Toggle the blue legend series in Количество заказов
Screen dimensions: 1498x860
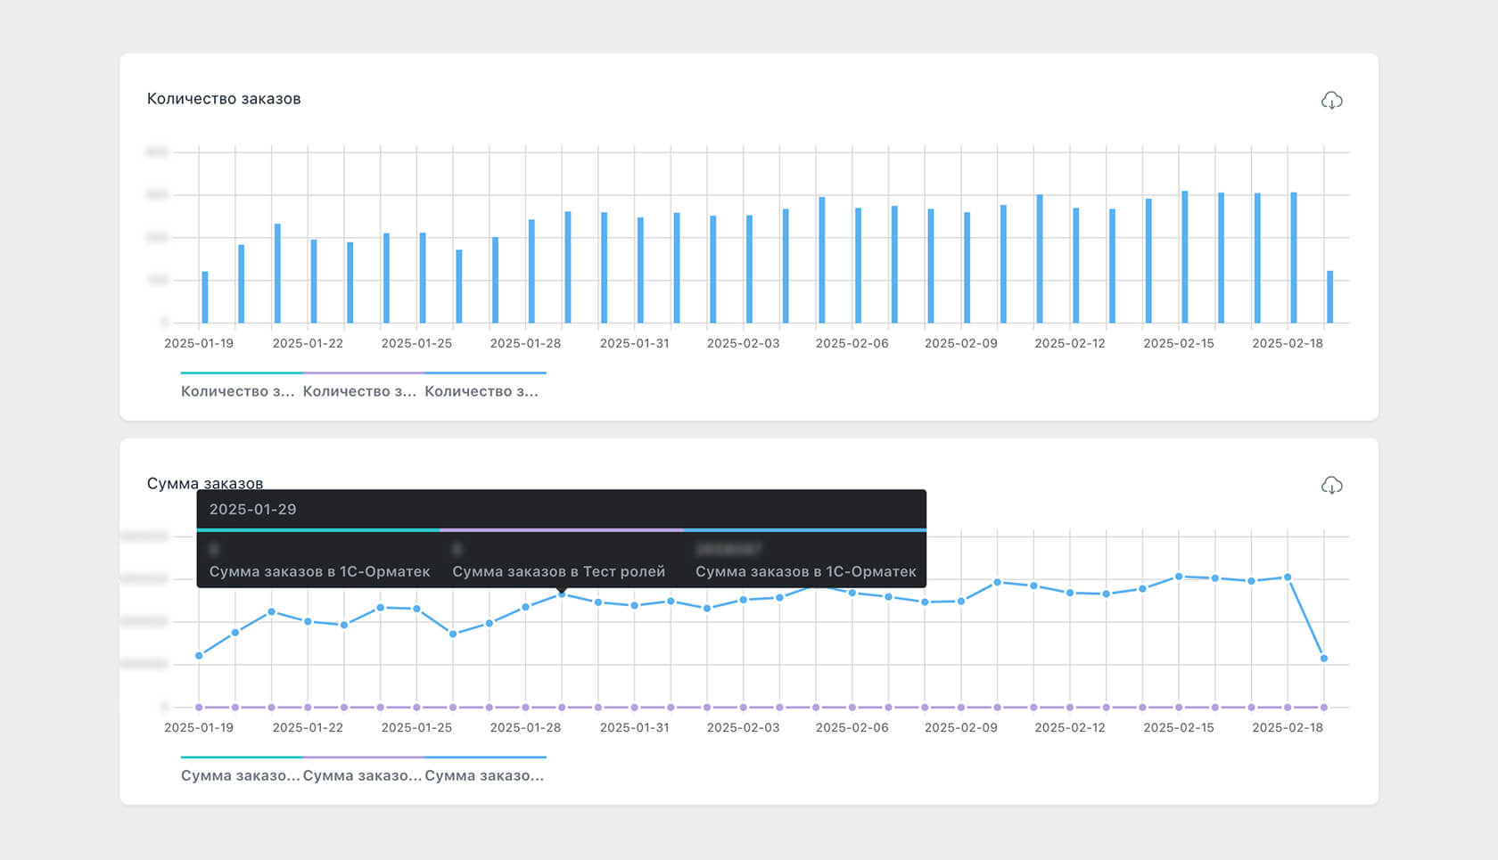pos(481,391)
